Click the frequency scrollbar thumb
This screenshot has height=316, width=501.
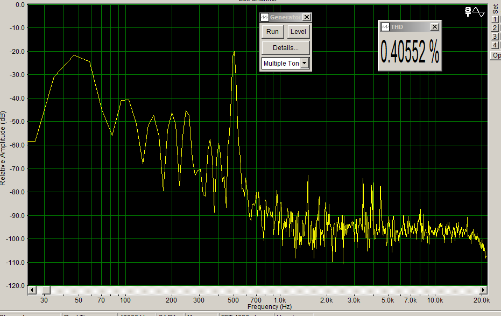point(46,290)
